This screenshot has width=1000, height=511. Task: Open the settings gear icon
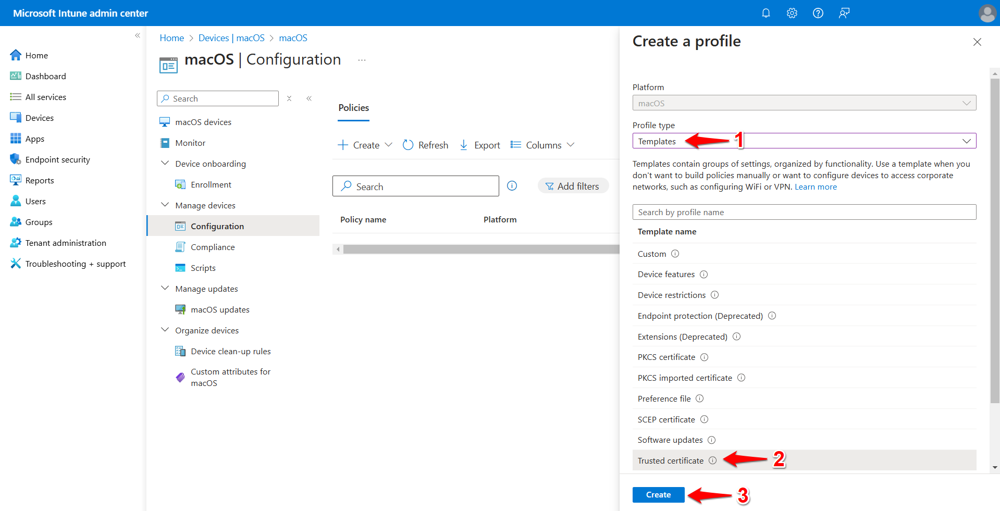point(792,13)
